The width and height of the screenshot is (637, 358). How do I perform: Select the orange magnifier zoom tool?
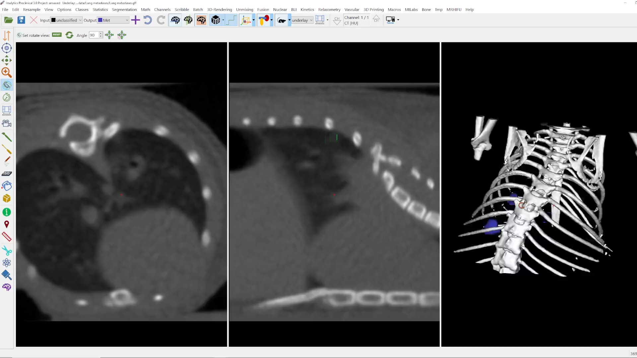click(7, 73)
